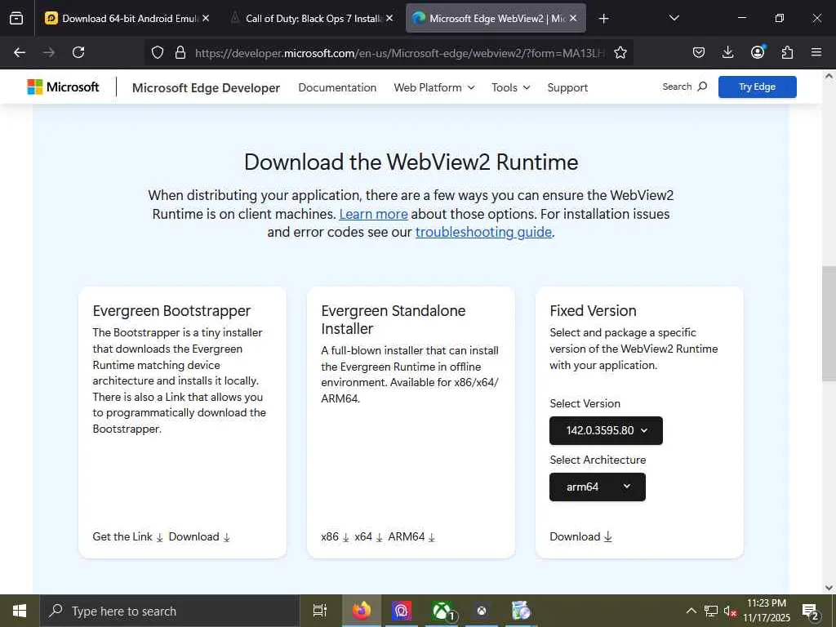Screen dimensions: 836x627
Task: Open tracking protection shield icon
Action: 158,52
